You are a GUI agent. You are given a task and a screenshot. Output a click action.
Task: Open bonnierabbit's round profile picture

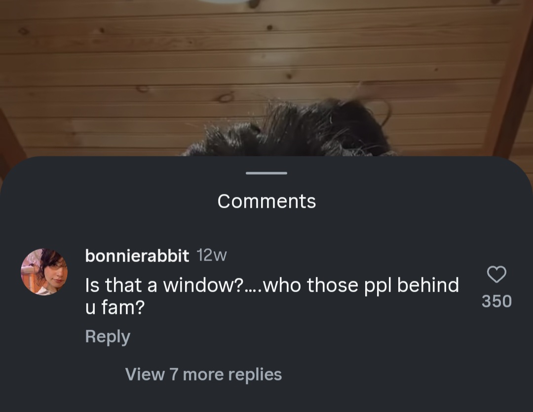[44, 271]
